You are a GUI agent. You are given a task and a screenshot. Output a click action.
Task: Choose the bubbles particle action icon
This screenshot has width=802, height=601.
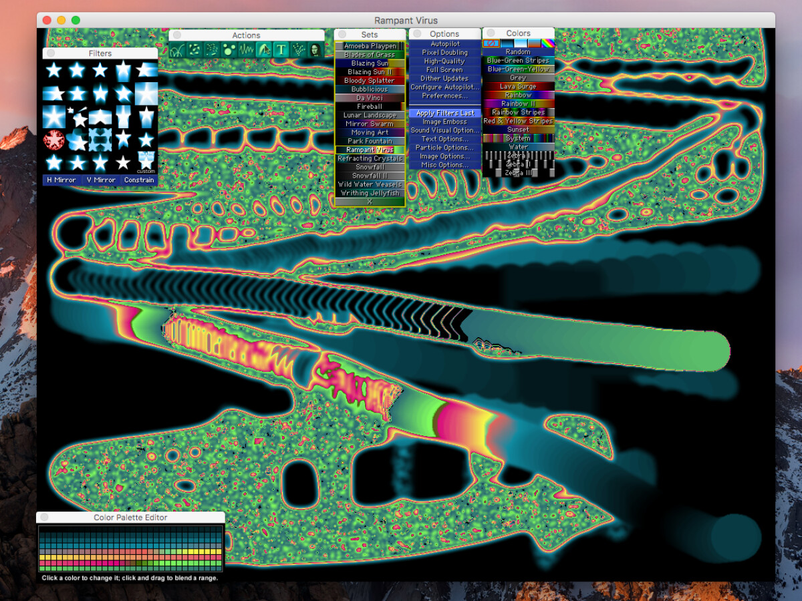(229, 49)
